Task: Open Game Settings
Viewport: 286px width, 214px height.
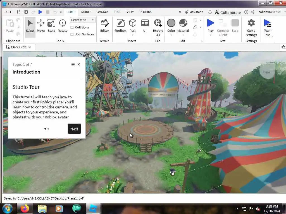Action: point(251,28)
